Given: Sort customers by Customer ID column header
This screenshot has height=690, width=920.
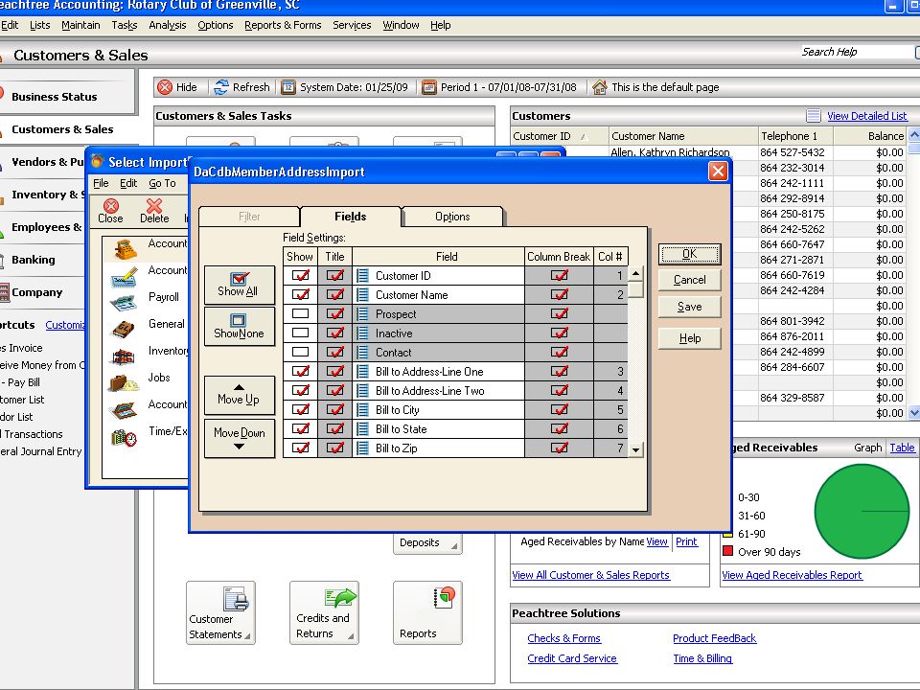Looking at the screenshot, I should [x=560, y=136].
